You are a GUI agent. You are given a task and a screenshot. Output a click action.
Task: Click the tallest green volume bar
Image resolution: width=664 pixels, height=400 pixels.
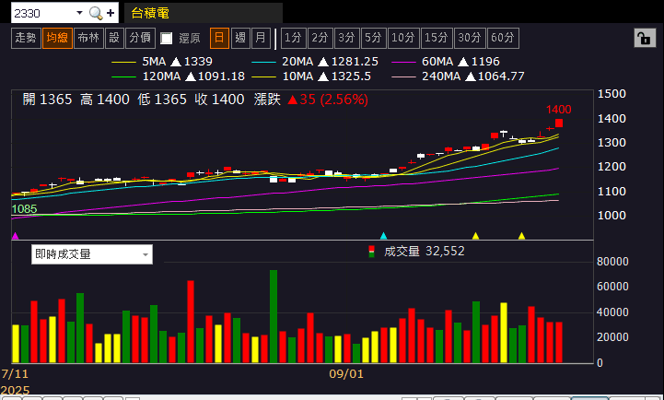pos(274,316)
